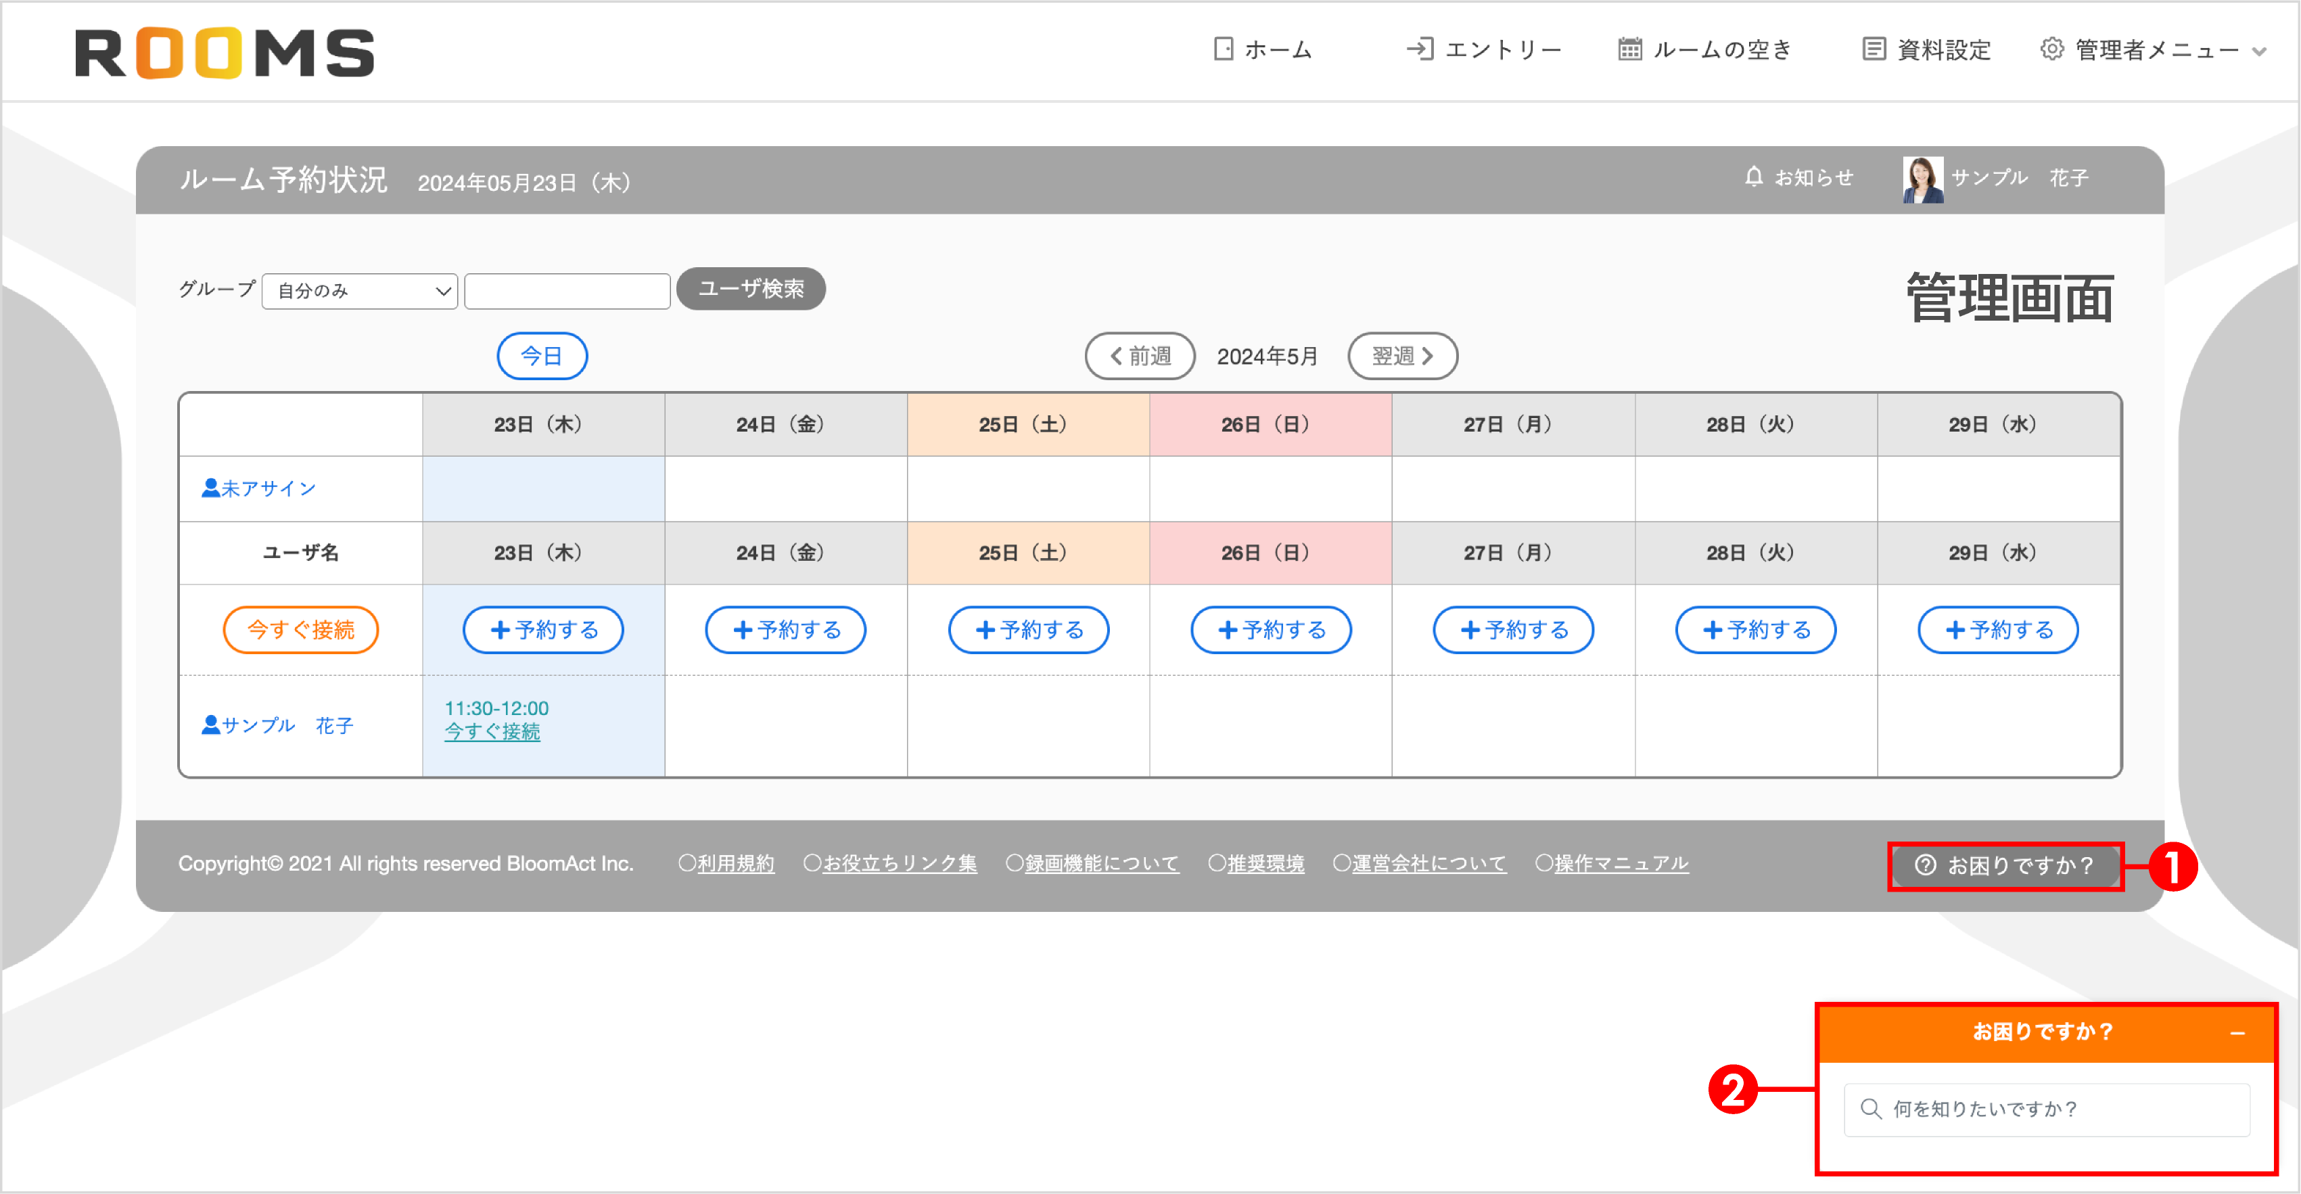Viewport: 2301px width, 1194px height.
Task: Click the orange 今すぐ接続 button
Action: (301, 630)
